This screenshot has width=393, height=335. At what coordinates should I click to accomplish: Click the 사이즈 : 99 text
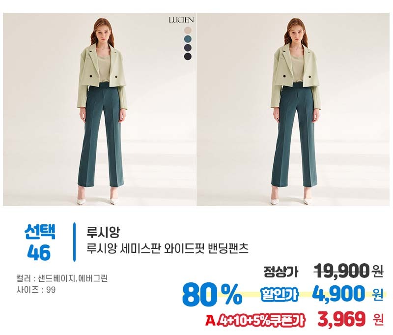36,290
